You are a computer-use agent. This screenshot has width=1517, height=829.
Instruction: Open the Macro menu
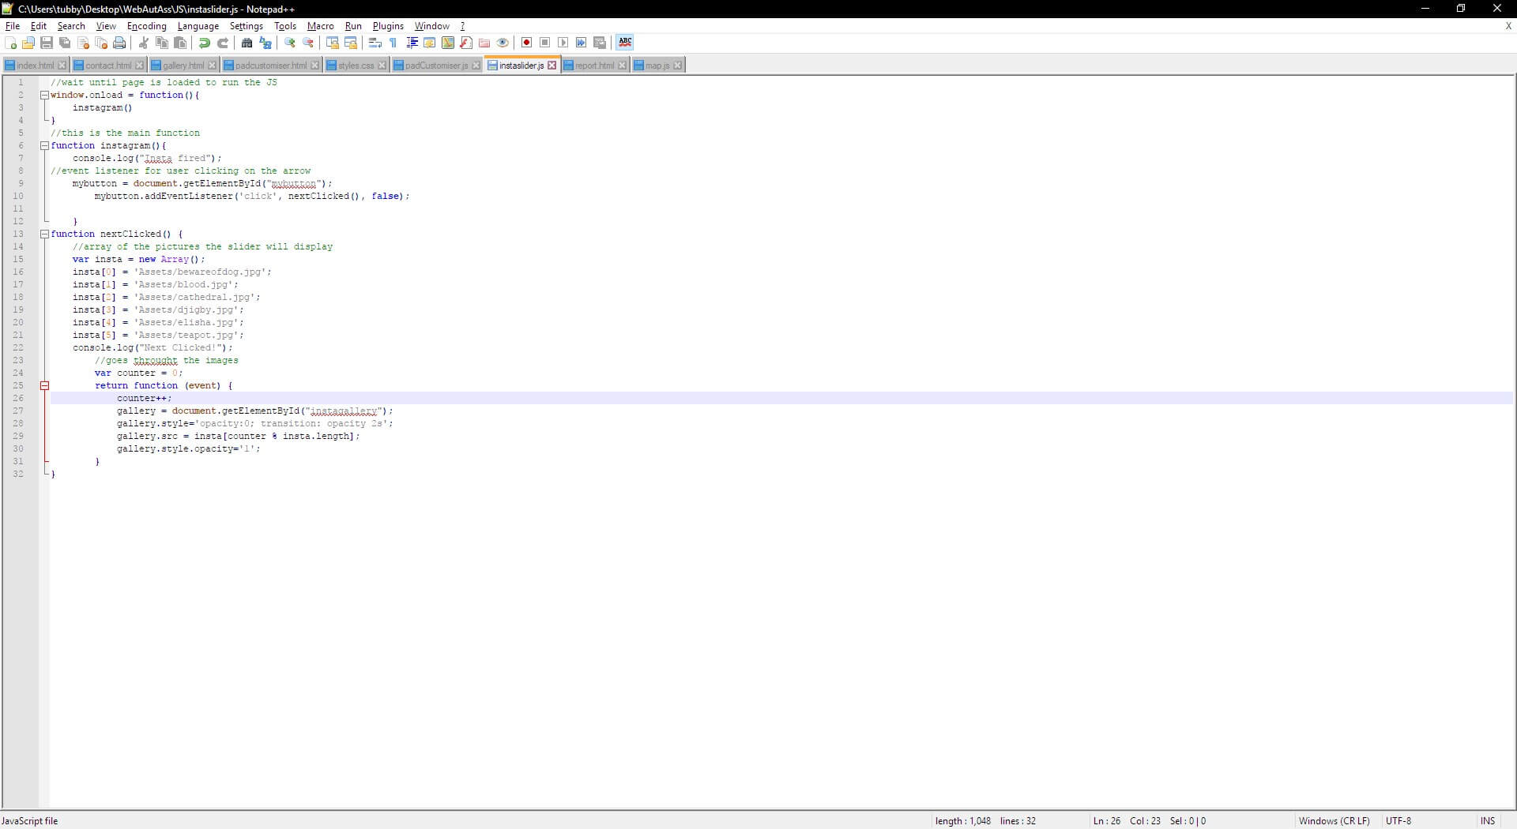click(321, 26)
